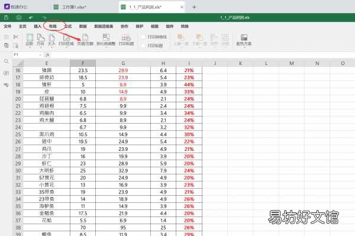
Task: Select the row 16 header
Action: 18,70
